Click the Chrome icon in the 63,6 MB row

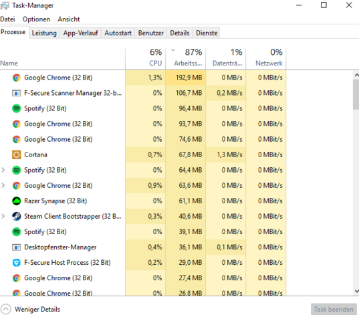pos(16,186)
